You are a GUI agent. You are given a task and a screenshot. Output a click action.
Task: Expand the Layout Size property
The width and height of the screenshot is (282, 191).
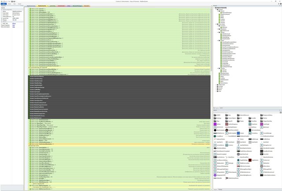click(2, 18)
